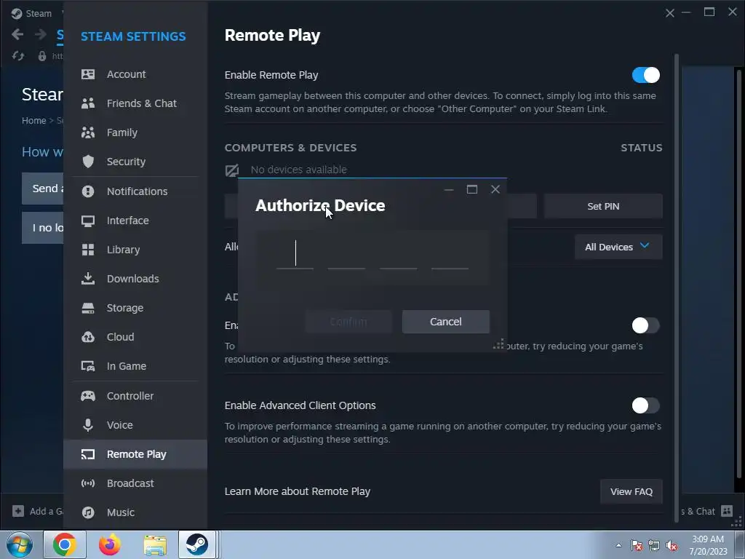The width and height of the screenshot is (745, 559).
Task: Click the Steam window reload icon
Action: point(18,56)
